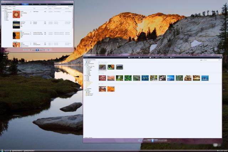Open the Burn tab in Media Player
The image size is (228, 152).
(x=40, y=4)
